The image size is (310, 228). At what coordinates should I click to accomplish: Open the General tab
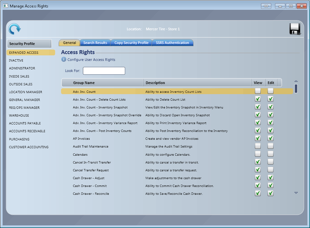coord(70,43)
